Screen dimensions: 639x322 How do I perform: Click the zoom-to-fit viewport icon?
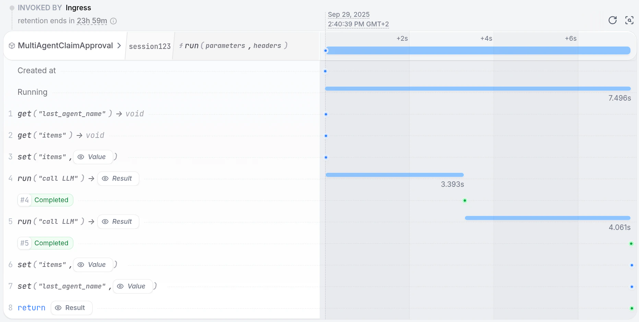coord(629,20)
